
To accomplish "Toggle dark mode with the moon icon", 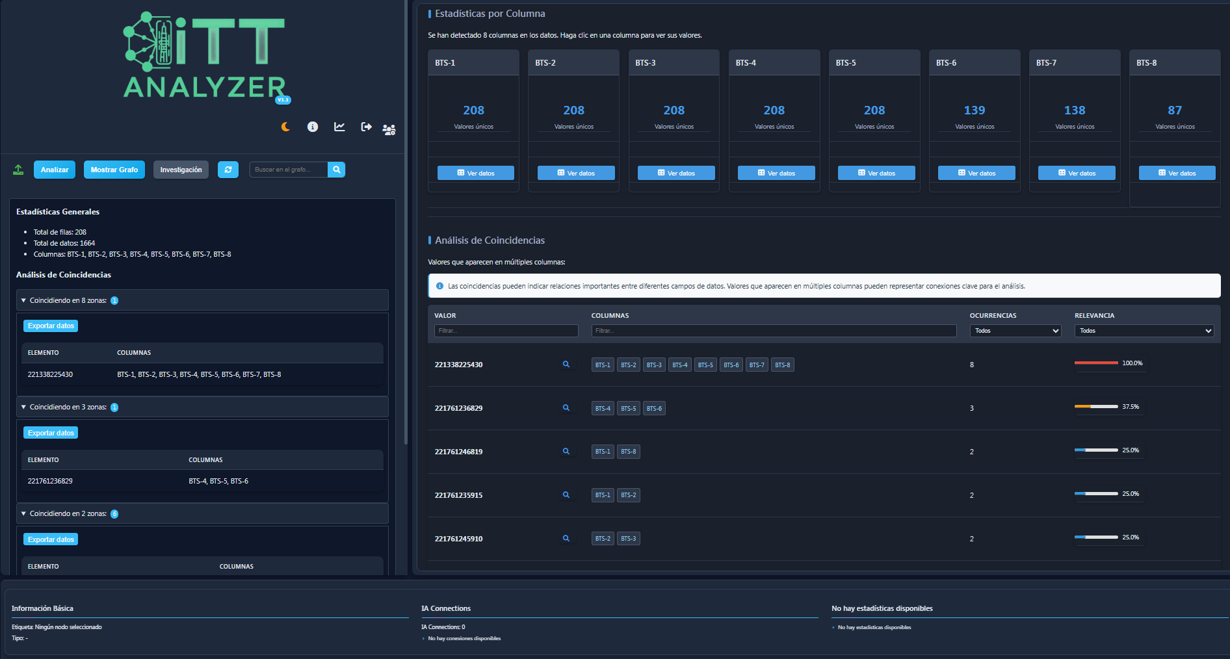I will pos(285,127).
